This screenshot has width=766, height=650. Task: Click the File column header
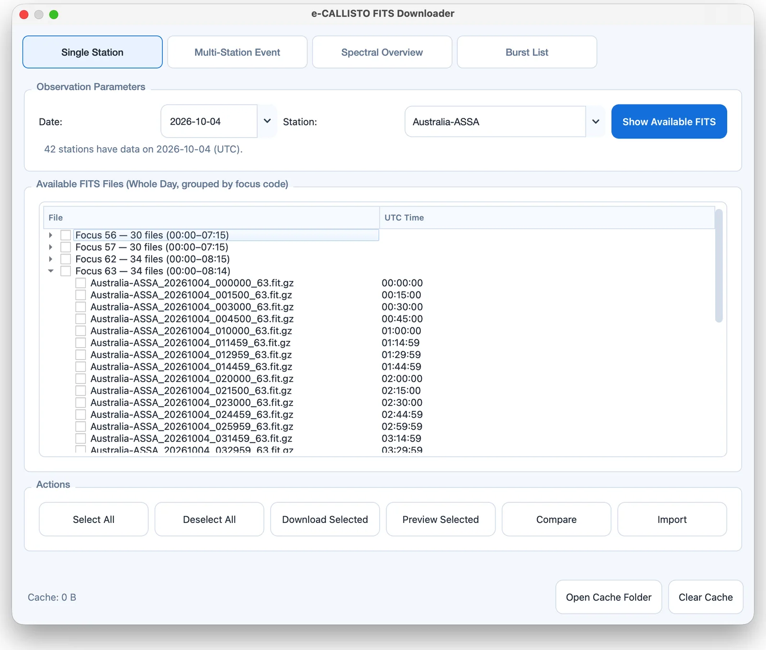(211, 218)
